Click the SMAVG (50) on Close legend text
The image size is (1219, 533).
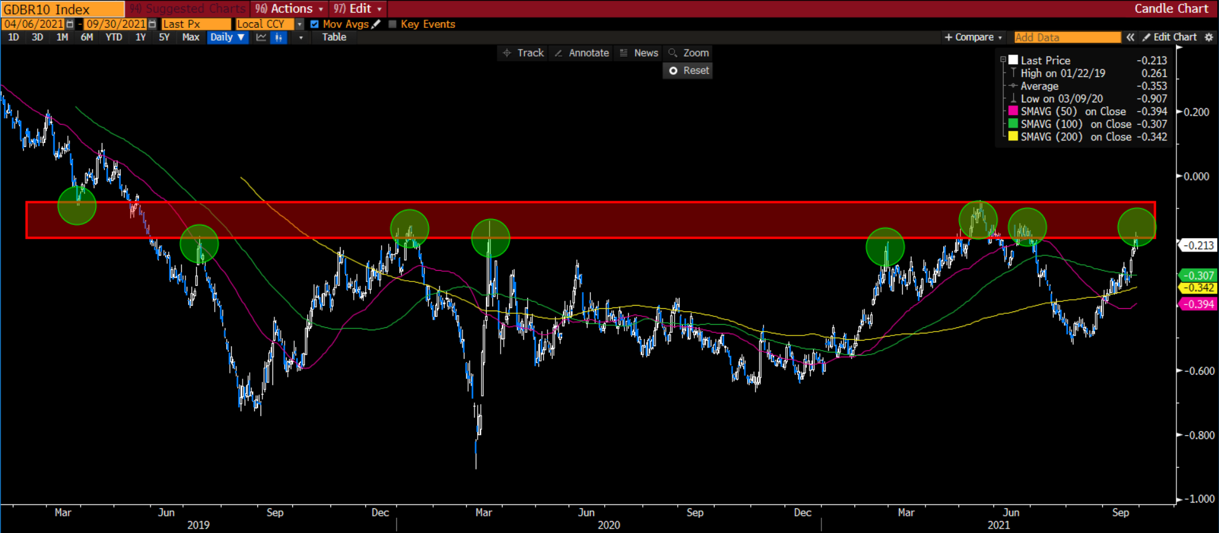pos(1074,111)
